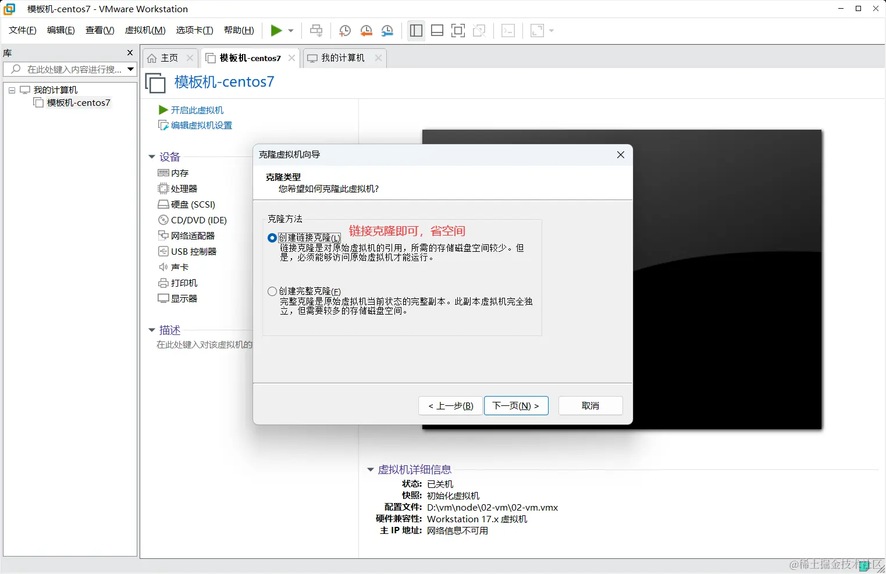This screenshot has height=574, width=886.
Task: Select 创建完整克隆(F) radio button
Action: click(x=272, y=291)
